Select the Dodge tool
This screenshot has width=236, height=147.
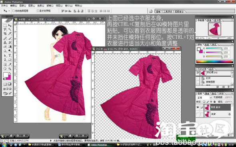click(x=10, y=51)
